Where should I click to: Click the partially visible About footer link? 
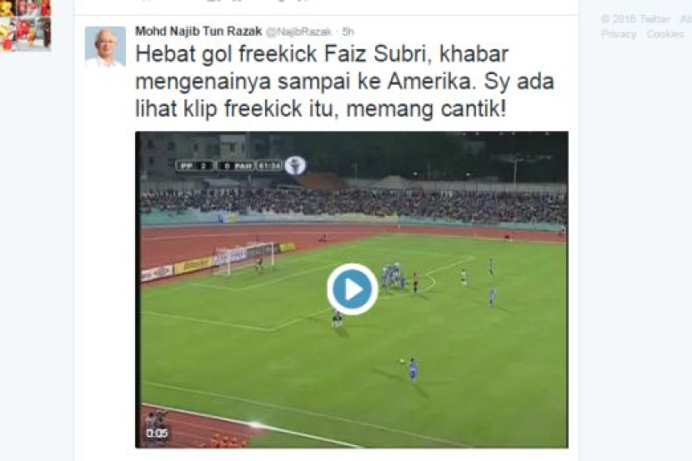pyautogui.click(x=686, y=19)
